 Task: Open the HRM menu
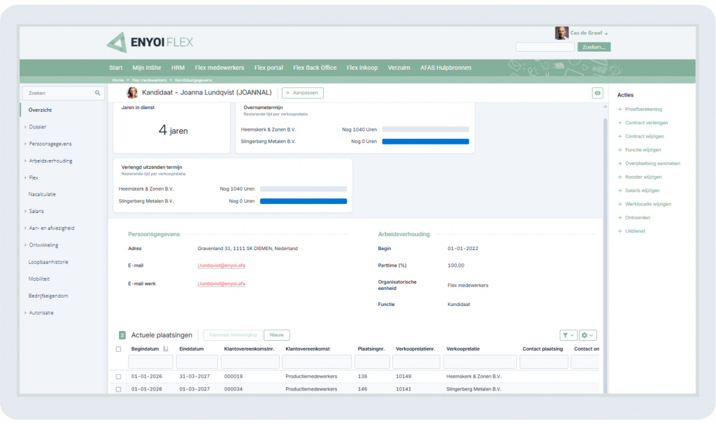(x=178, y=68)
